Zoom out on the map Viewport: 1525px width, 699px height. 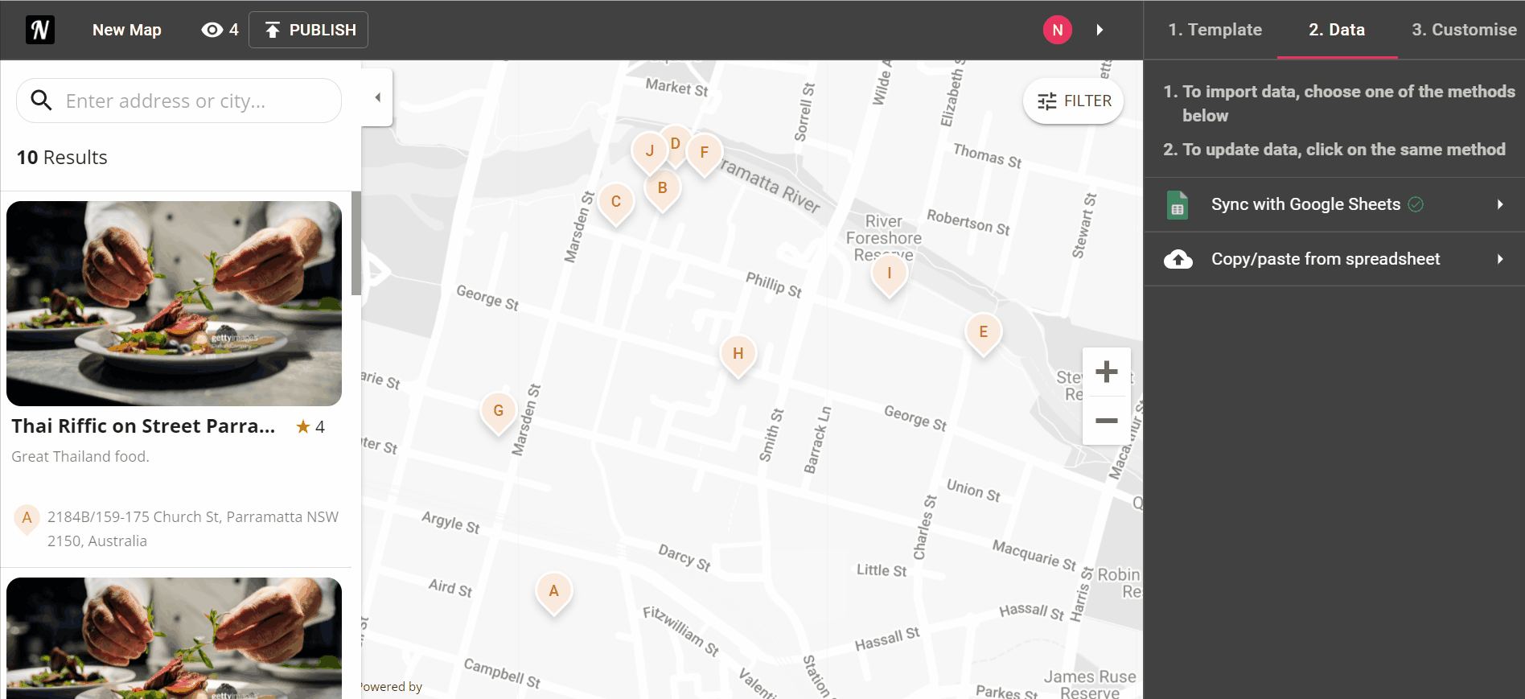pos(1107,421)
